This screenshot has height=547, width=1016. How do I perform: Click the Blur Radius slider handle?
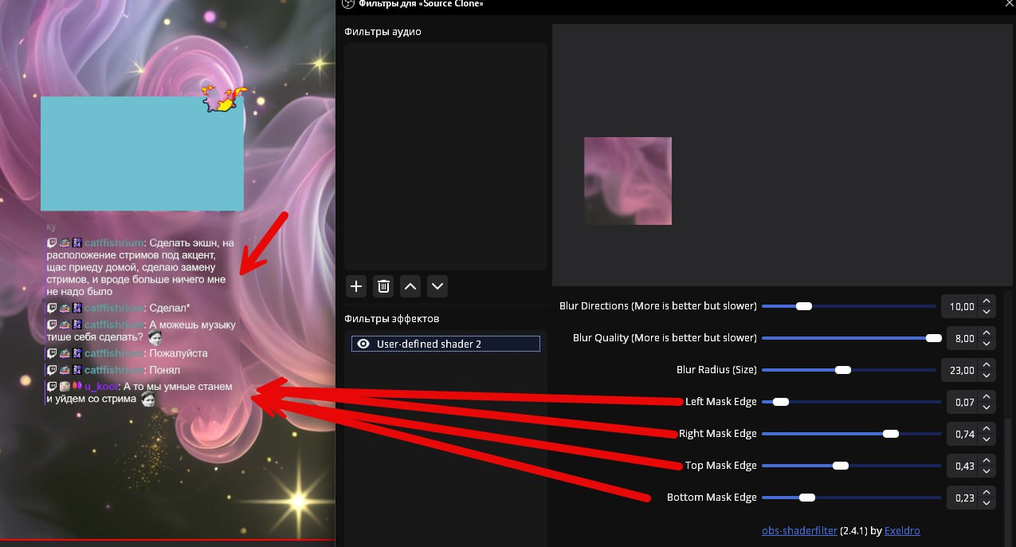[842, 370]
